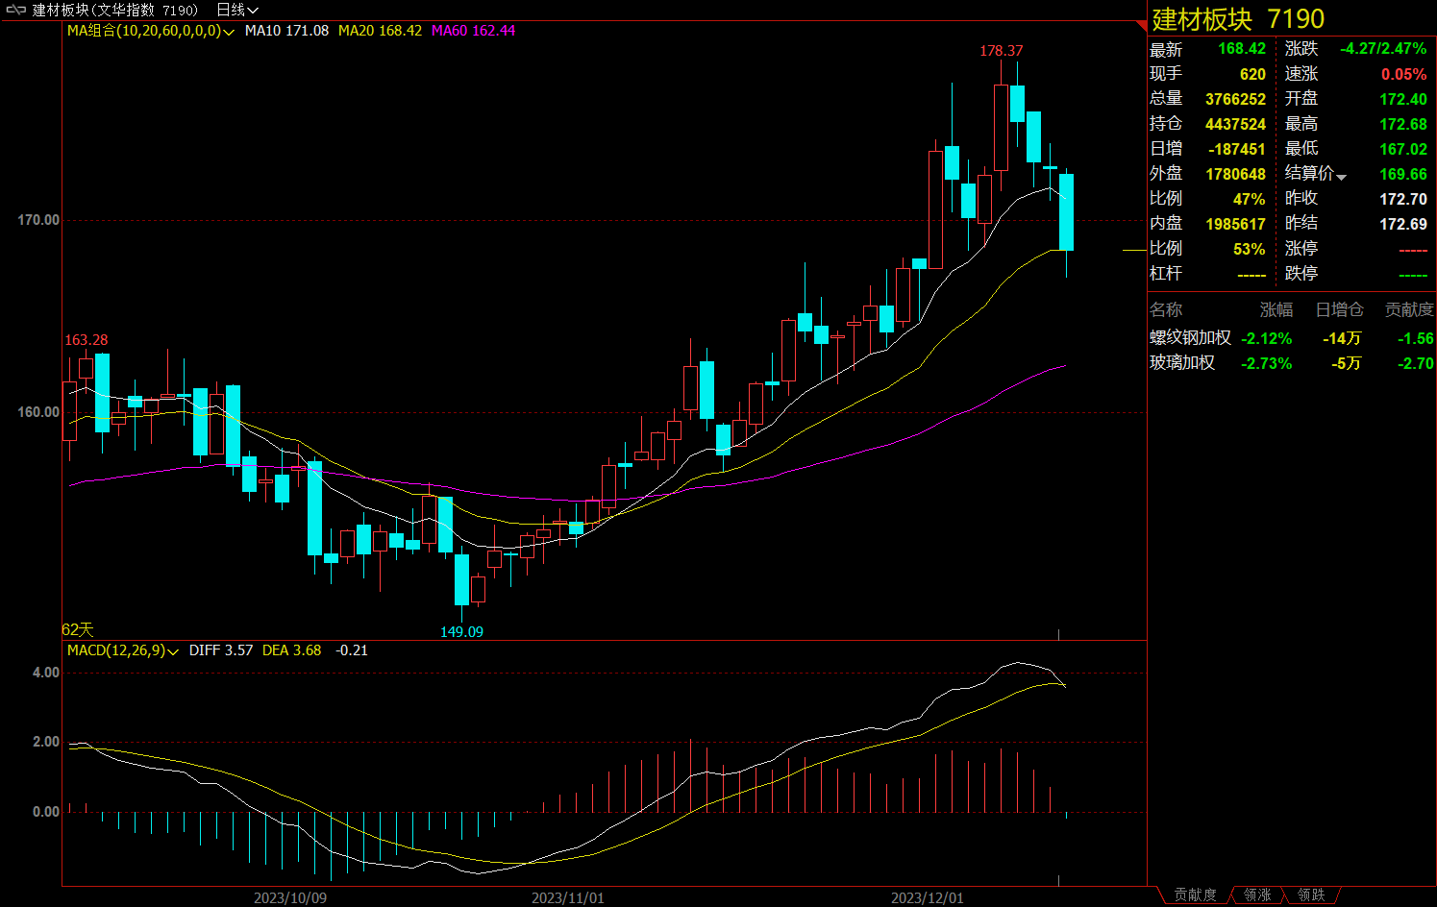This screenshot has width=1437, height=907.
Task: Click the 2023/11/01 date marker
Action: [x=568, y=898]
